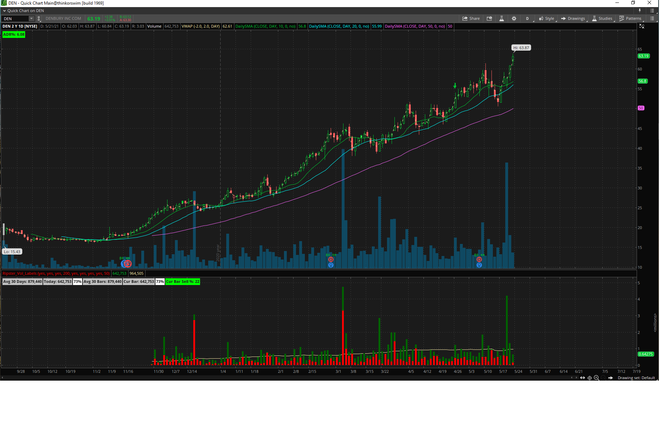Open the Drawings menu
660x427 pixels.
[x=573, y=18]
